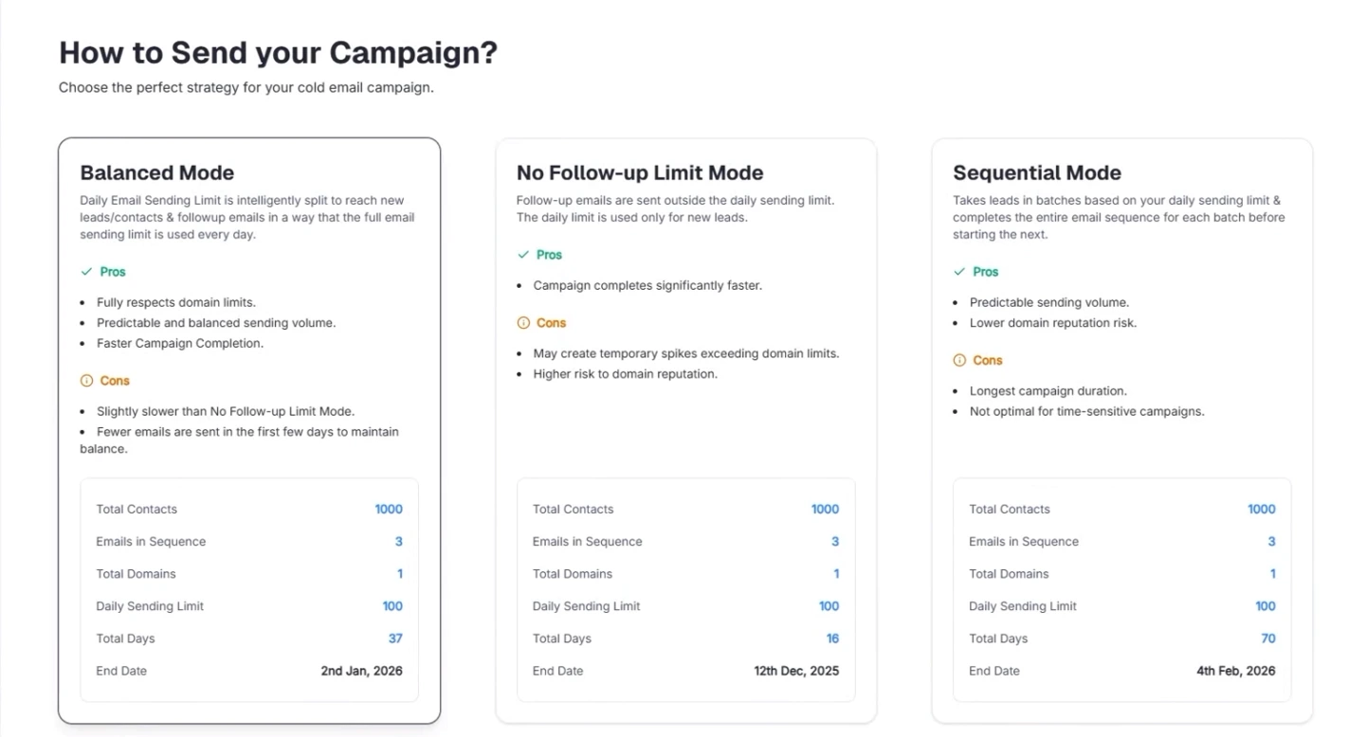The width and height of the screenshot is (1348, 737).
Task: Click the Cons info icon in No Follow-up Limit Mode
Action: tap(523, 323)
